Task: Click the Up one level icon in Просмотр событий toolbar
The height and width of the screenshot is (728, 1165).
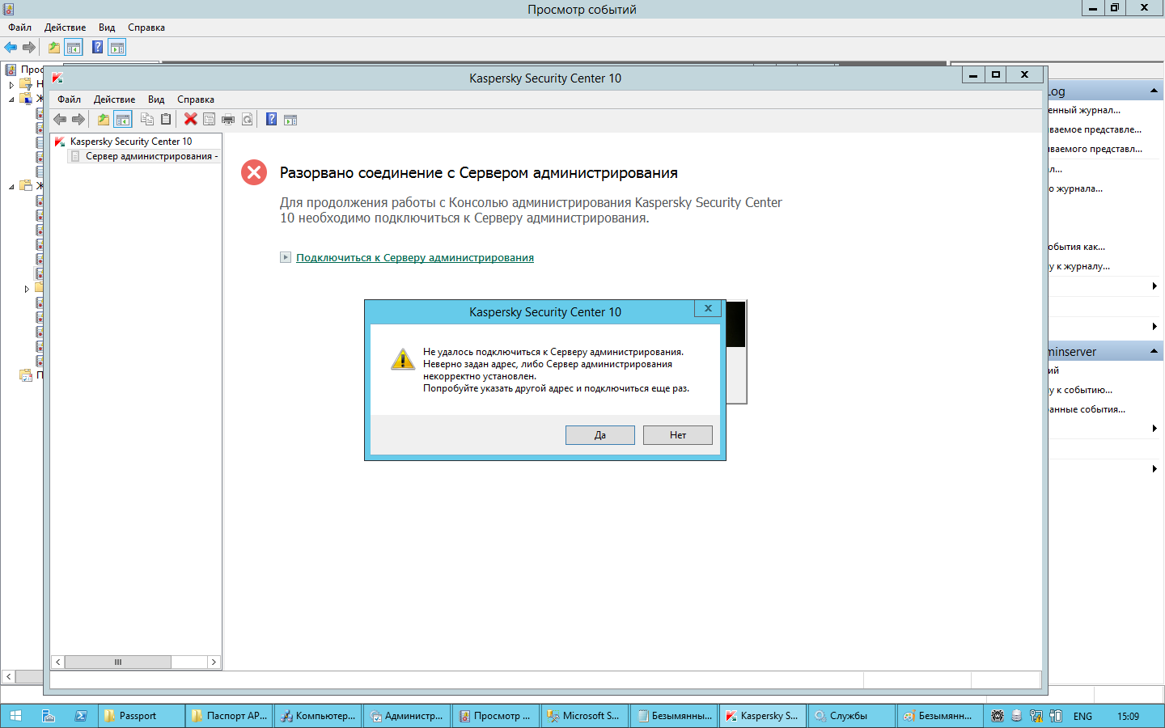Action: pyautogui.click(x=54, y=48)
